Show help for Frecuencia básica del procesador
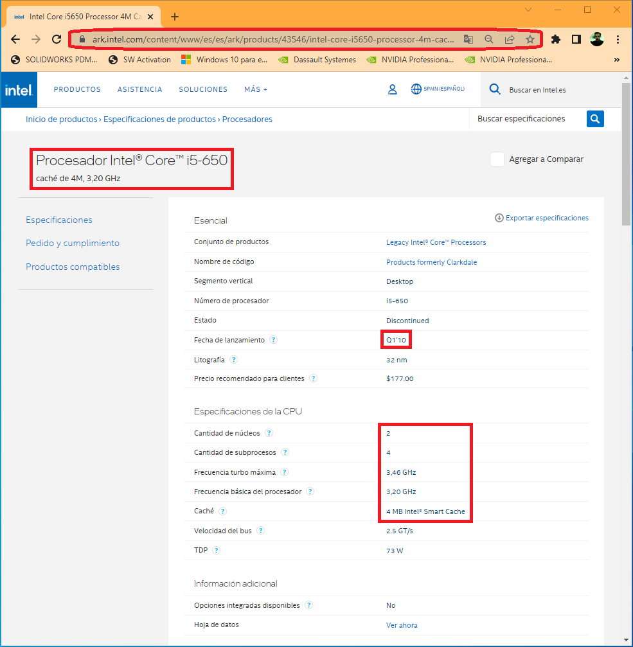The width and height of the screenshot is (633, 647). point(310,492)
